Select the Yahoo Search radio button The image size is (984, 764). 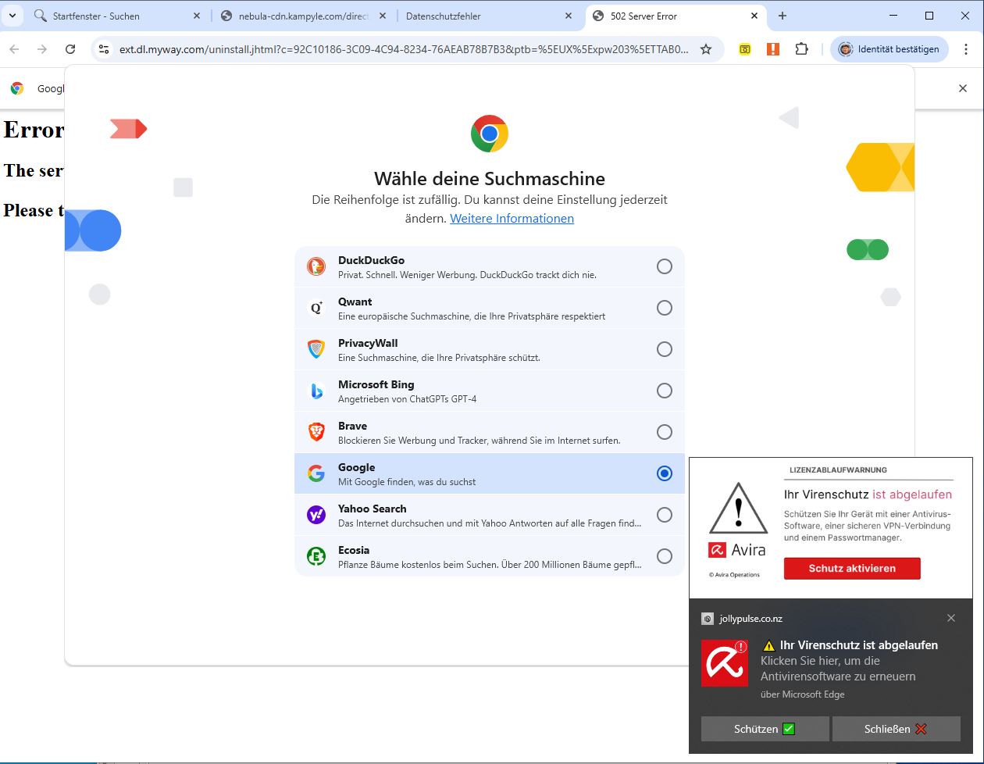click(x=664, y=515)
